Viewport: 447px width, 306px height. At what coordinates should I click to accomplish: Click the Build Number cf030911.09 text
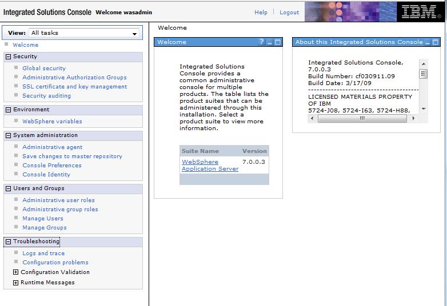(x=351, y=76)
